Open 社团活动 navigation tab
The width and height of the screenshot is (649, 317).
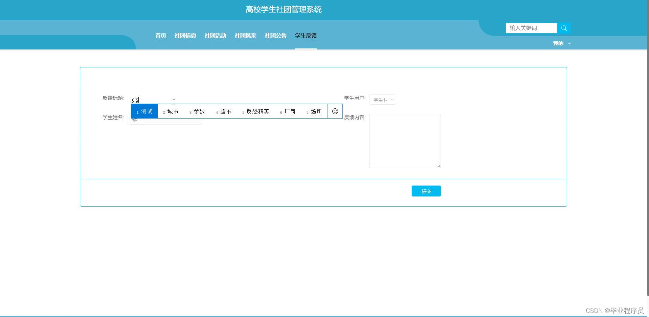pos(215,36)
